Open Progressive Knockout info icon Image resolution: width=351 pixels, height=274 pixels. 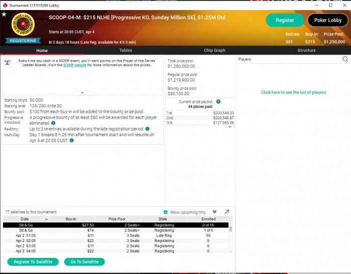53,123
